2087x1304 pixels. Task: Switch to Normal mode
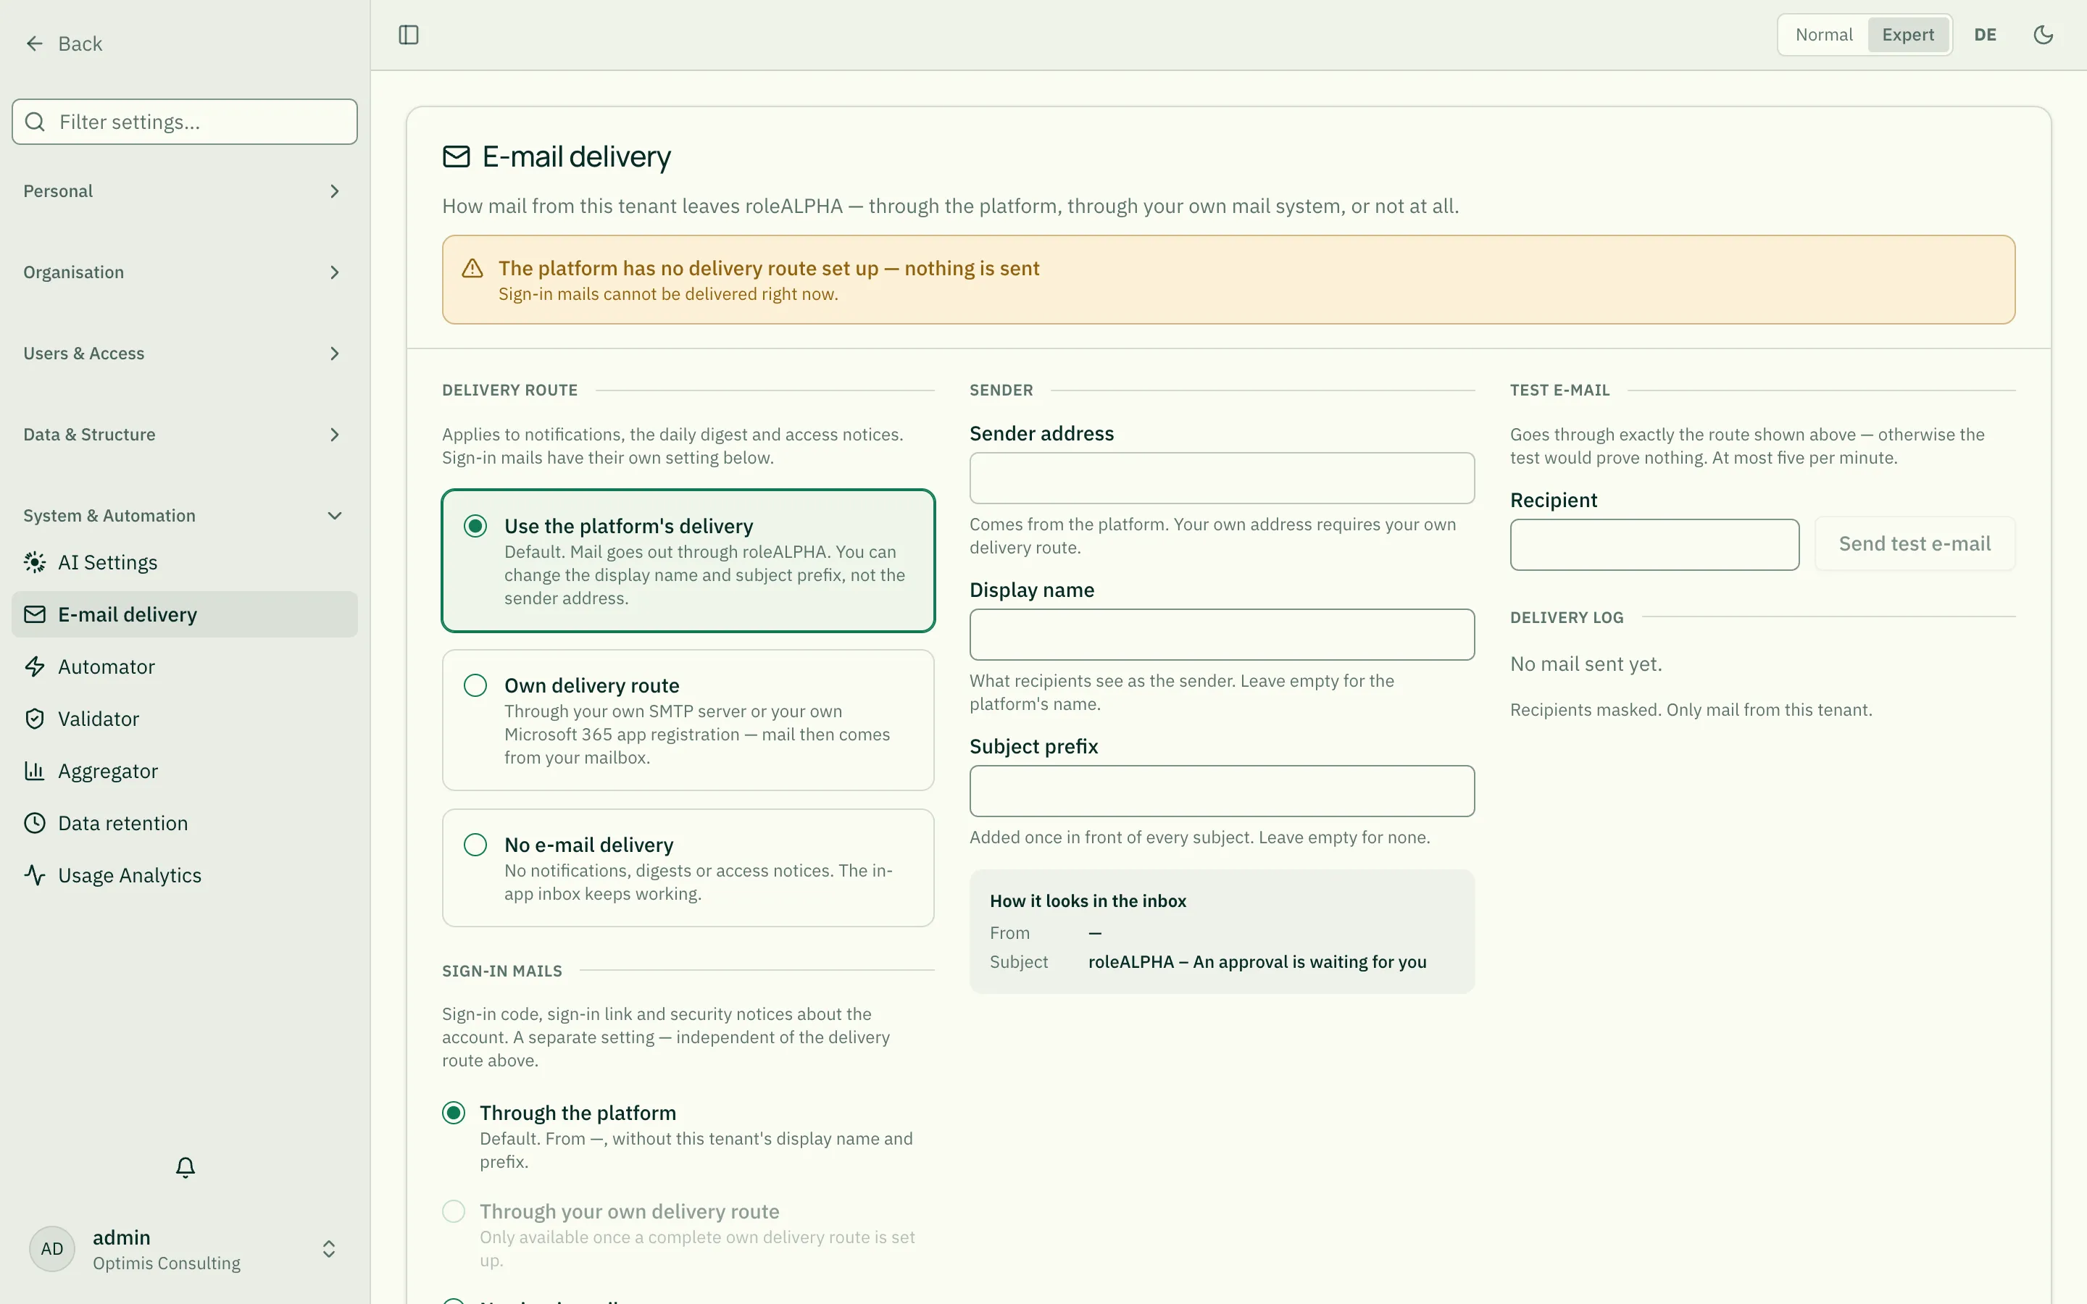pyautogui.click(x=1823, y=35)
